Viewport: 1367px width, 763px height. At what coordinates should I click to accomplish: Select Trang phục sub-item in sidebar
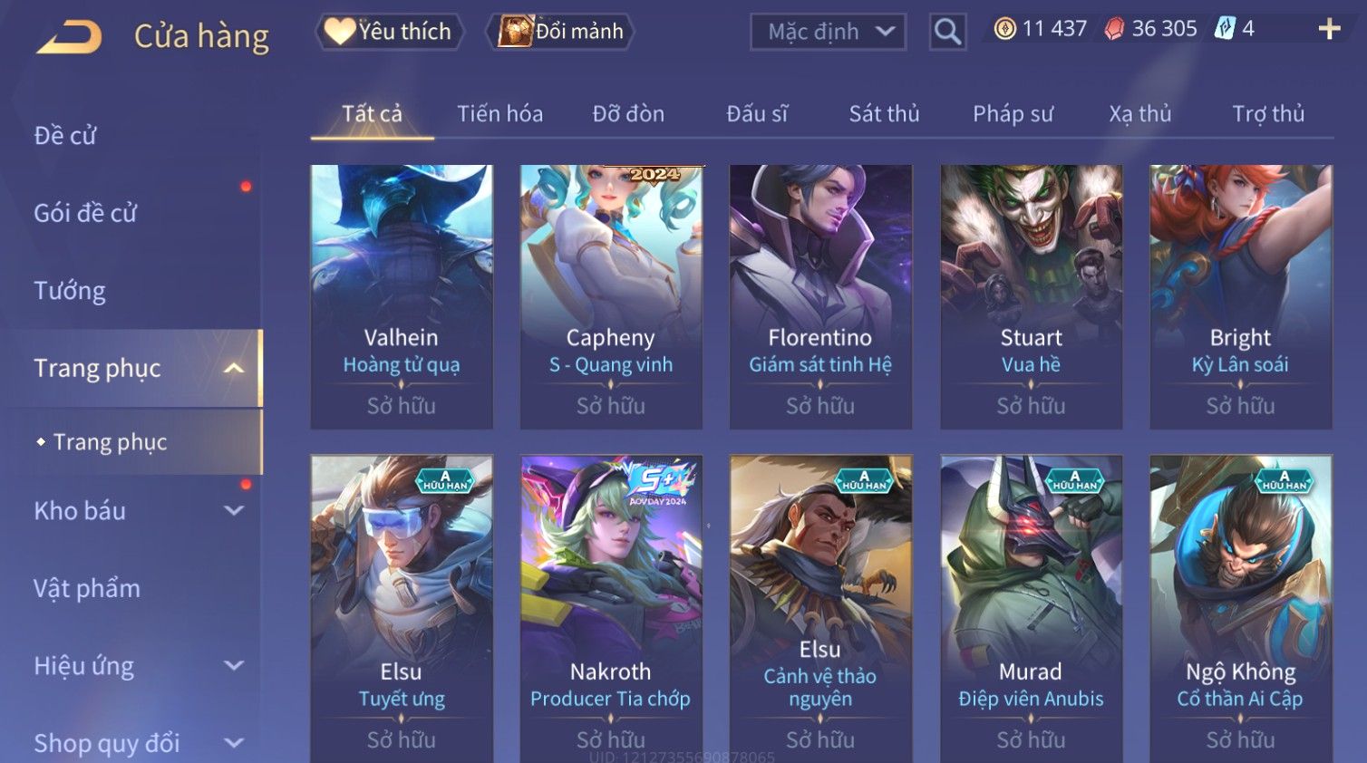110,441
